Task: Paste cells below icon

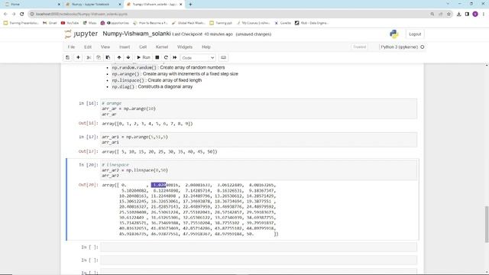Action: point(108,58)
